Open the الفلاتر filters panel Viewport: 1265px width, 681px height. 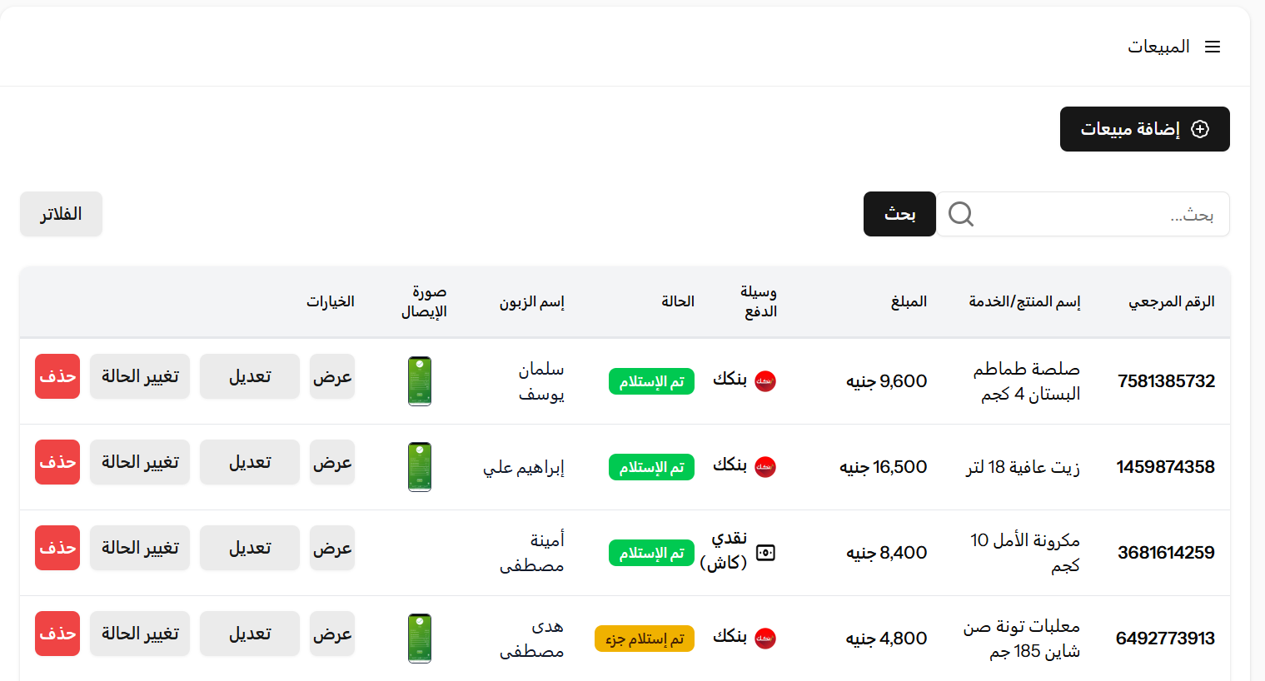(x=61, y=214)
